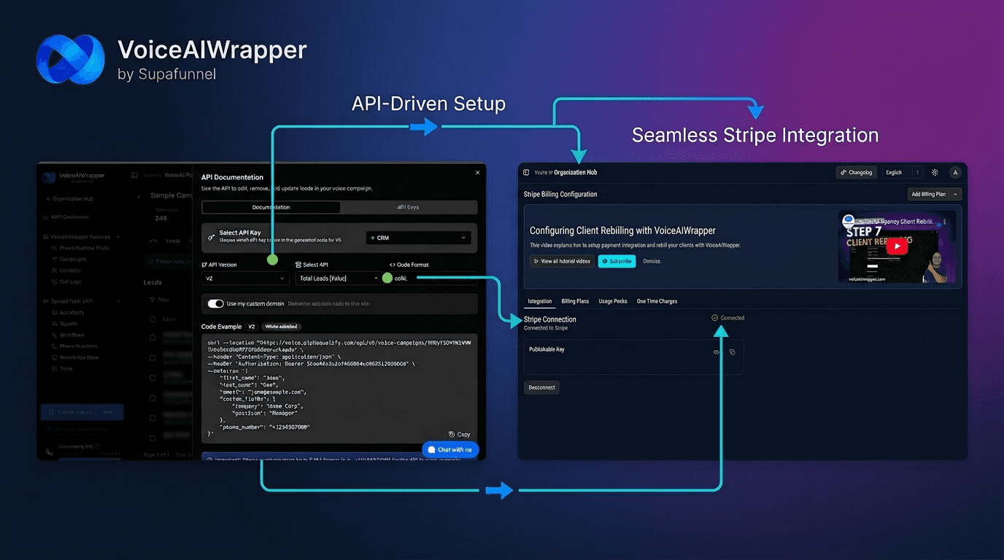Click Disconnect under Stripe Connection

[541, 387]
